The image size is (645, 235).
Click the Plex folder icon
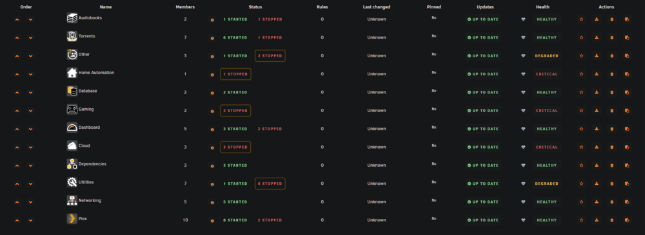tap(72, 219)
